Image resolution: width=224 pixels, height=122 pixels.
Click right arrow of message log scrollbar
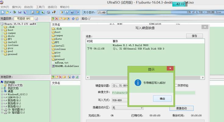point(203,77)
